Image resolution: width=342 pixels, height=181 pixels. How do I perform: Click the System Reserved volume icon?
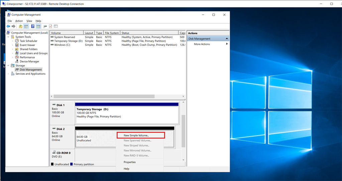[x=52, y=37]
